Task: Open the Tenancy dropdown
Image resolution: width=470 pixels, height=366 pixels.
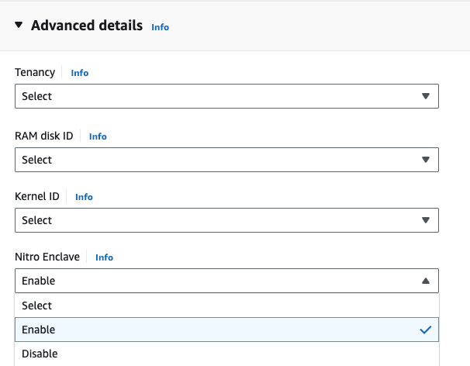Action: (217, 96)
